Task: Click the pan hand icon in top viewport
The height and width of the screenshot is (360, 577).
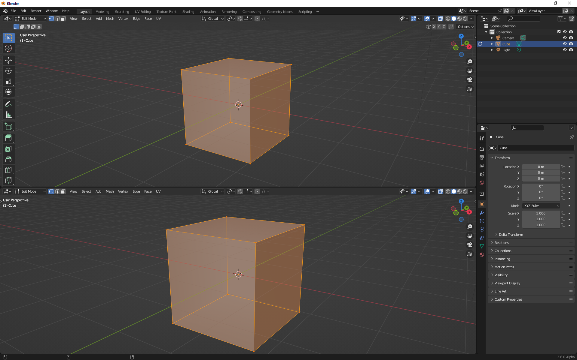Action: [470, 71]
